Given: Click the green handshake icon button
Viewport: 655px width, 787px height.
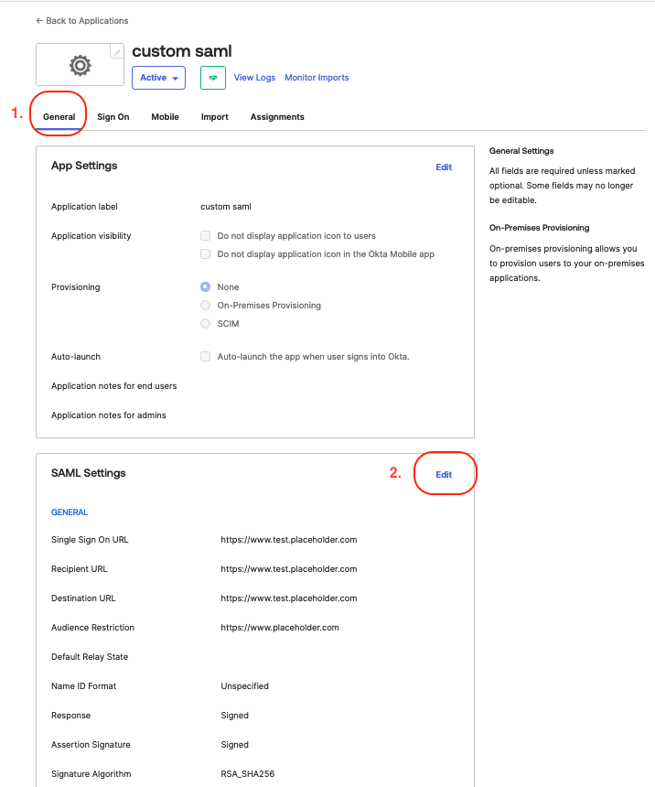Looking at the screenshot, I should 213,78.
